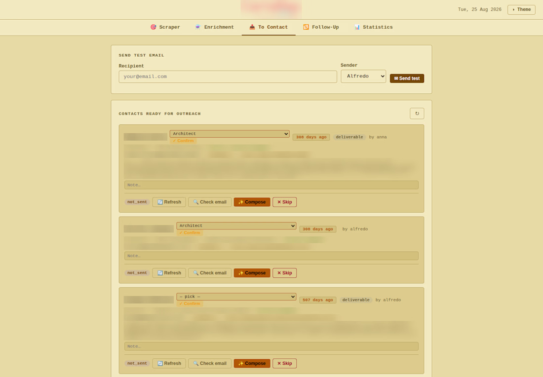Compose message for contact added by anna
543x377 pixels.
point(252,202)
